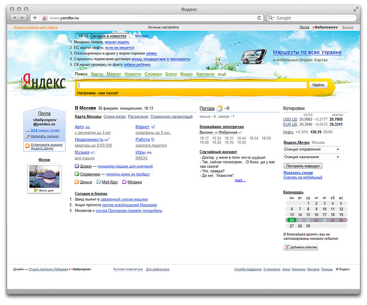Click the weather cloud-sun icon
The width and height of the screenshot is (367, 305).
(220, 108)
